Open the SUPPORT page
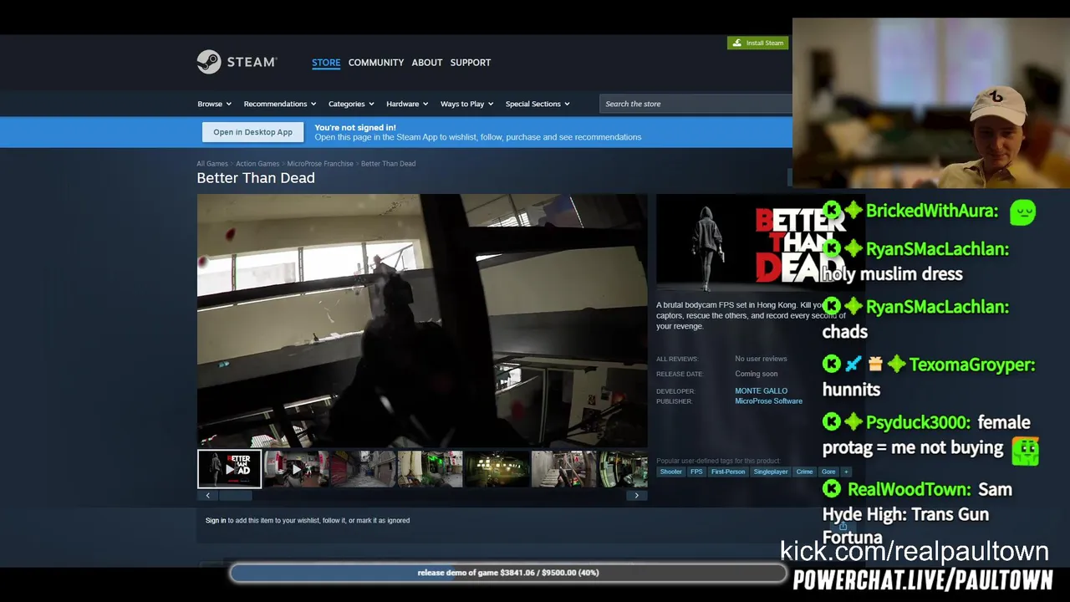 [x=471, y=63]
